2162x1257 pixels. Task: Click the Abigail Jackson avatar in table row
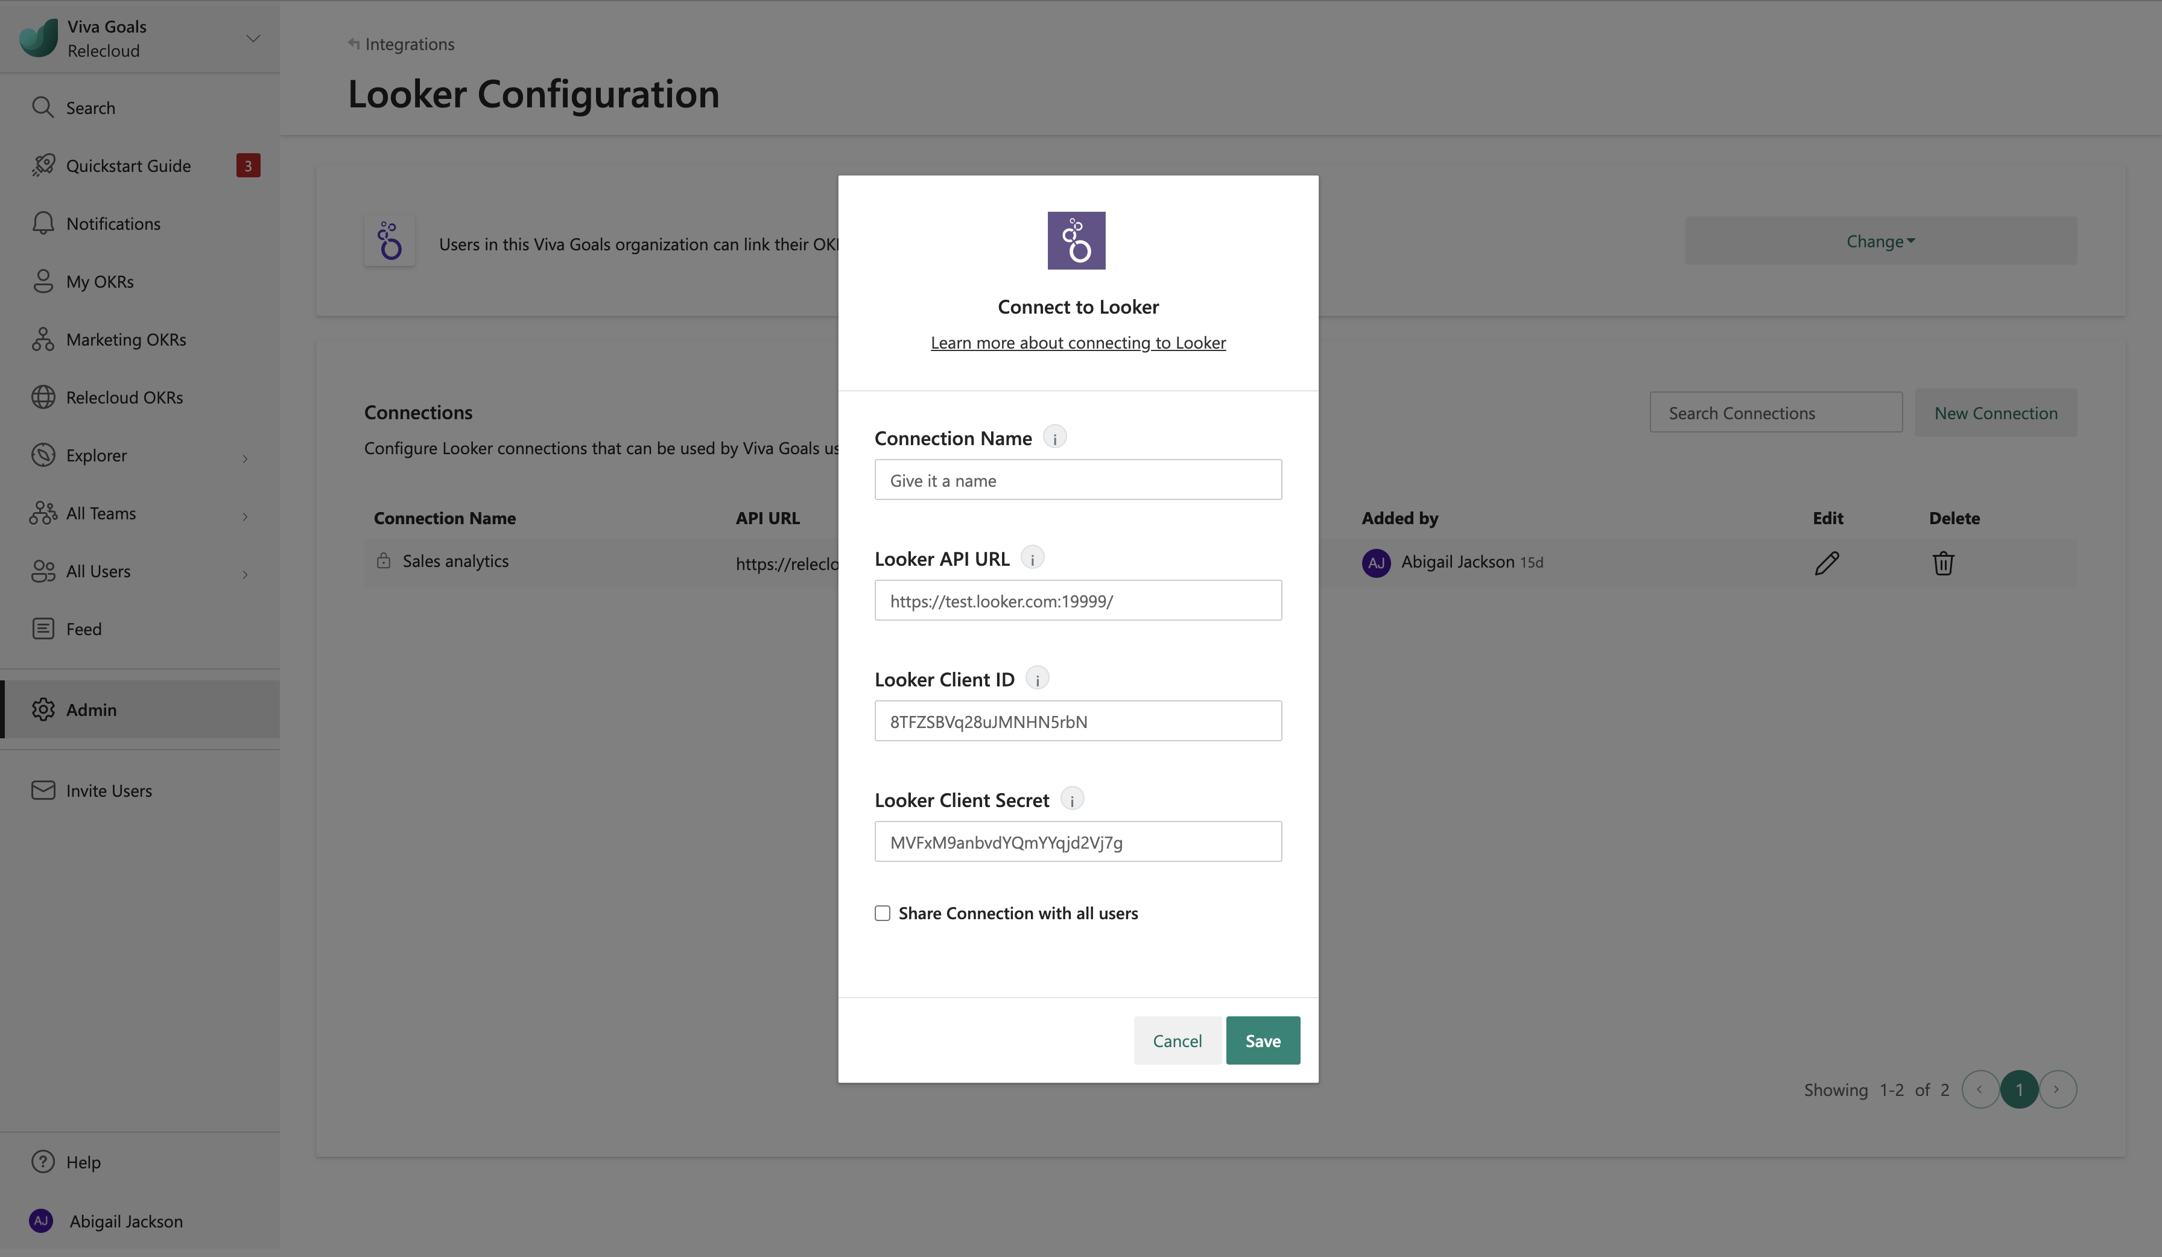[x=1376, y=563]
